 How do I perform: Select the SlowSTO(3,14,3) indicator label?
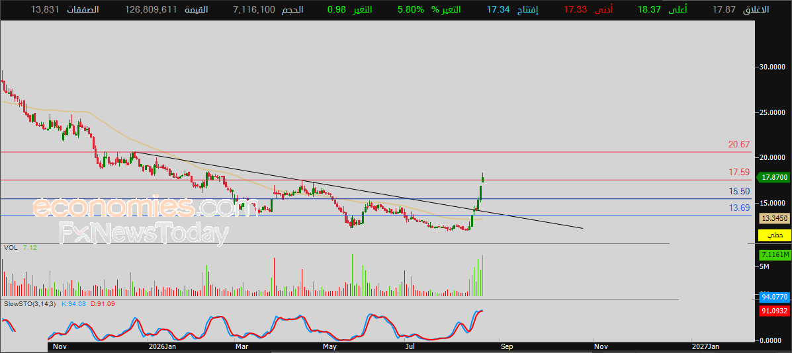(30, 304)
